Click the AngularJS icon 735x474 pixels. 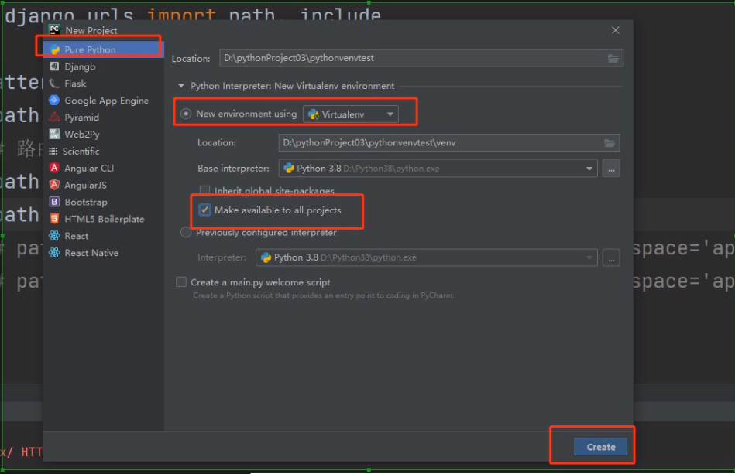pos(54,185)
